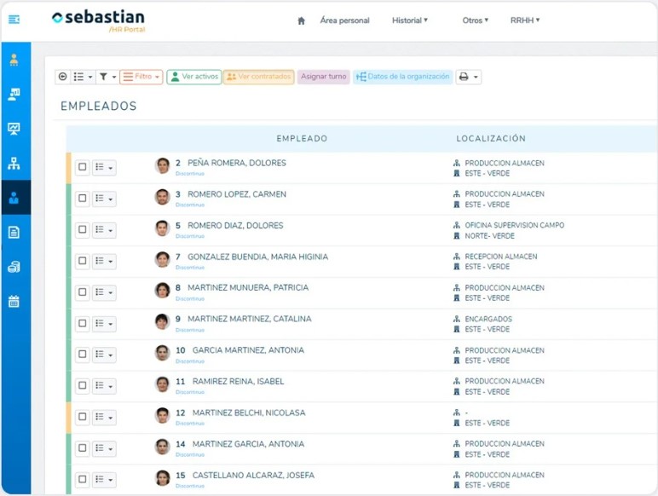Click the Asignar turno button
Screen dimensions: 658x496
(x=323, y=77)
